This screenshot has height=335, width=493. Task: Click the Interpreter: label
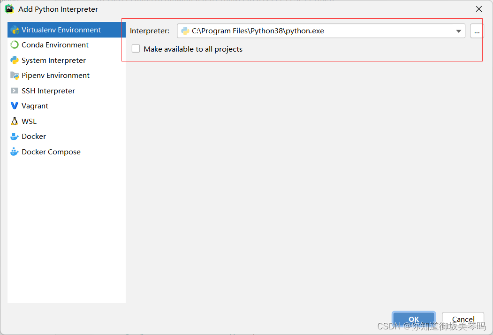(x=149, y=31)
